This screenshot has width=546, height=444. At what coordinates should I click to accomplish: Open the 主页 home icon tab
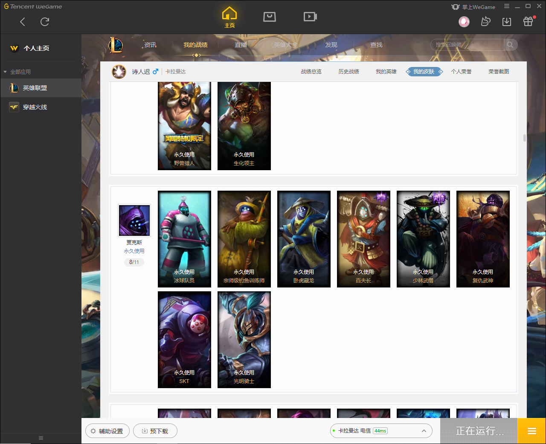[229, 17]
